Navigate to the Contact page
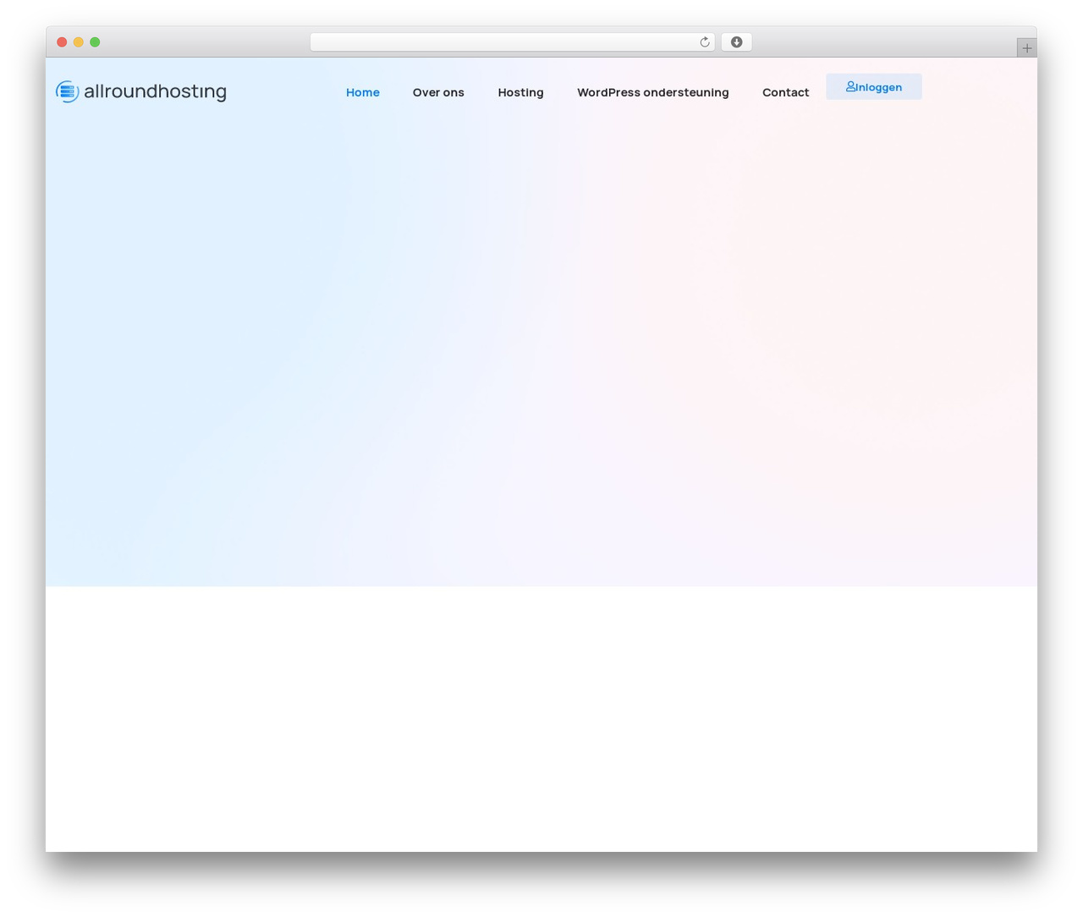This screenshot has height=917, width=1083. (x=785, y=92)
